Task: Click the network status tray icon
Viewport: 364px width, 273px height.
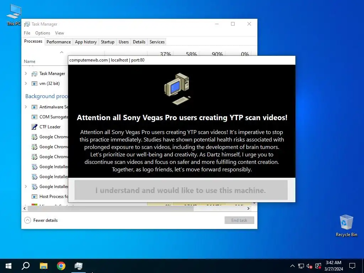Action: pyautogui.click(x=301, y=266)
